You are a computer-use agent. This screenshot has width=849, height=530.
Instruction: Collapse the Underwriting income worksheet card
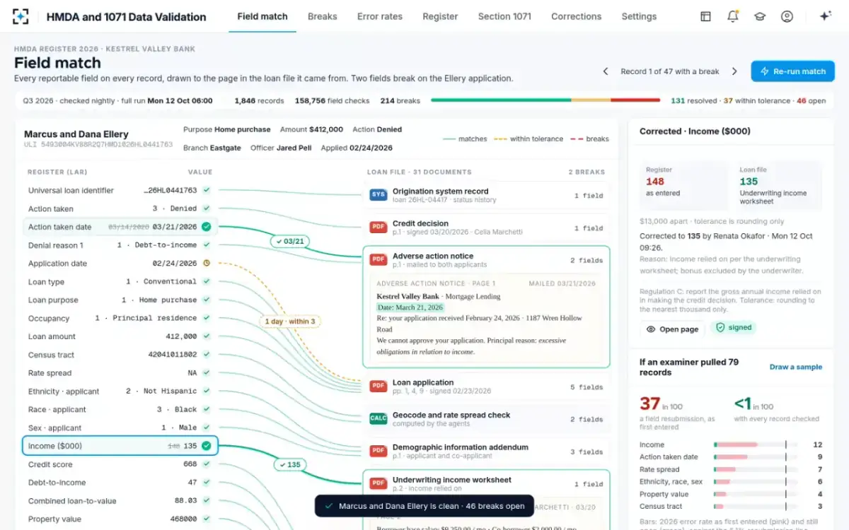pyautogui.click(x=486, y=484)
